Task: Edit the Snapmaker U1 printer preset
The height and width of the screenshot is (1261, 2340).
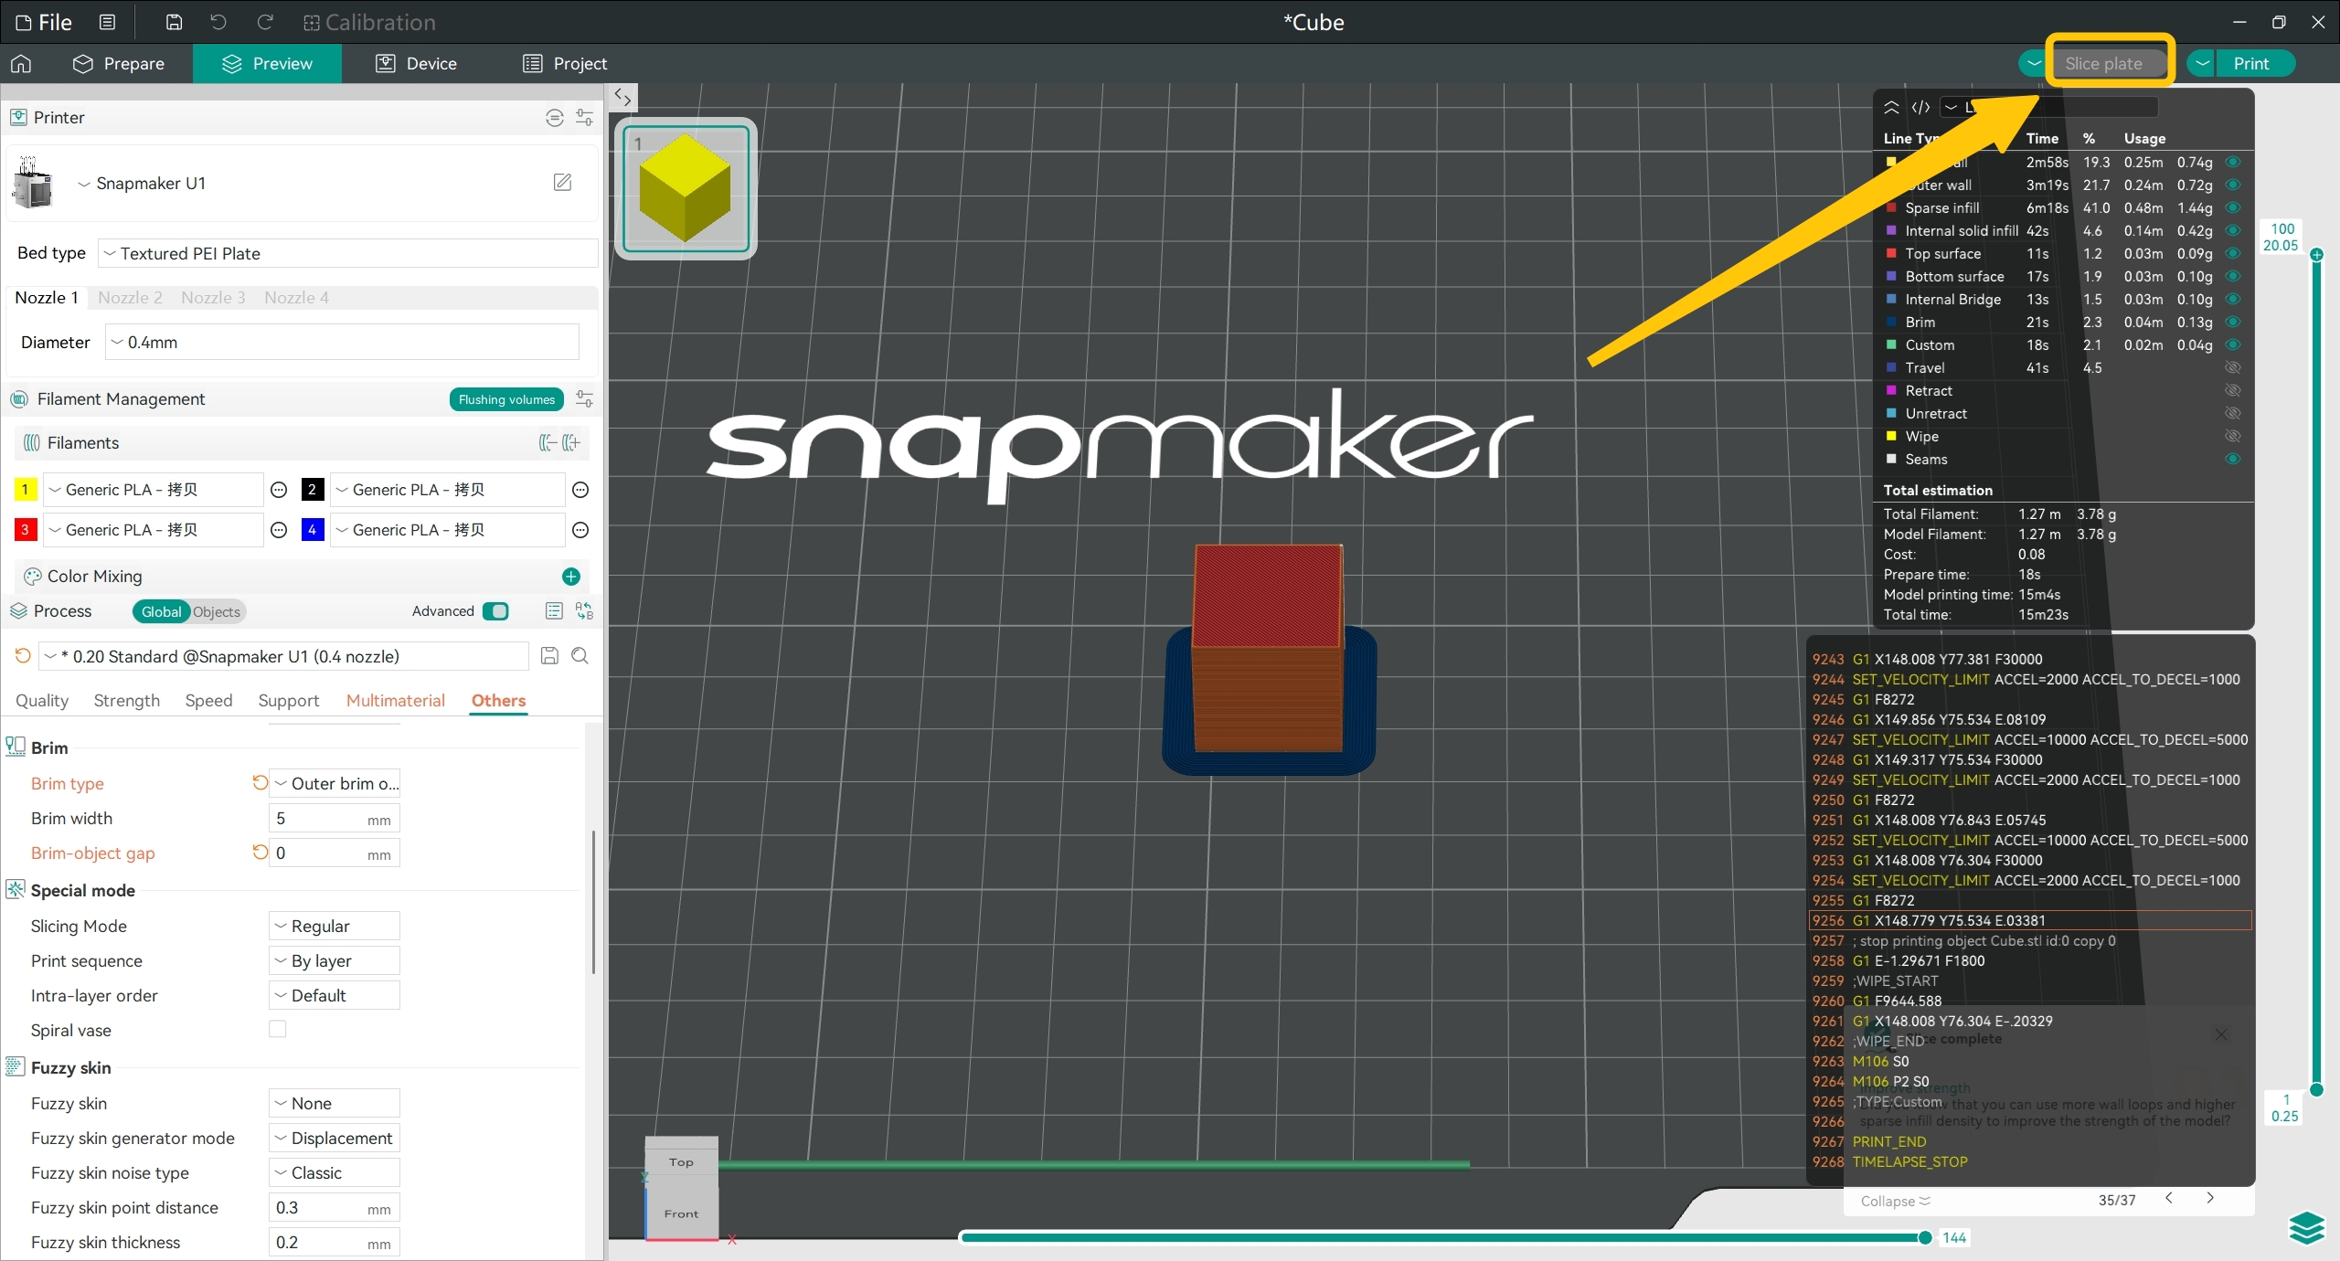Action: [562, 183]
